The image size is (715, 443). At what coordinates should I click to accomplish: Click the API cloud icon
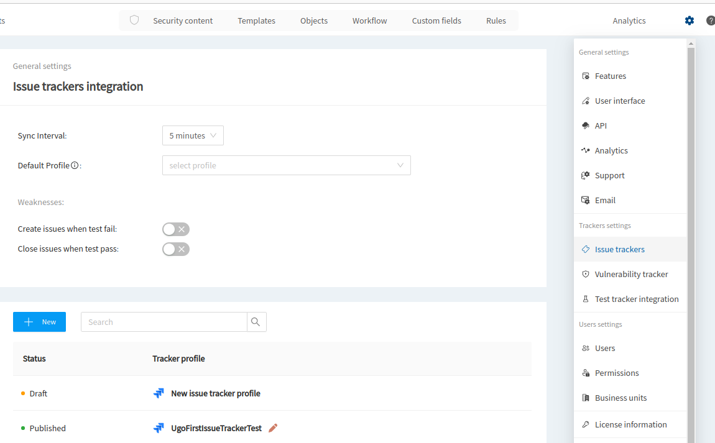(586, 126)
